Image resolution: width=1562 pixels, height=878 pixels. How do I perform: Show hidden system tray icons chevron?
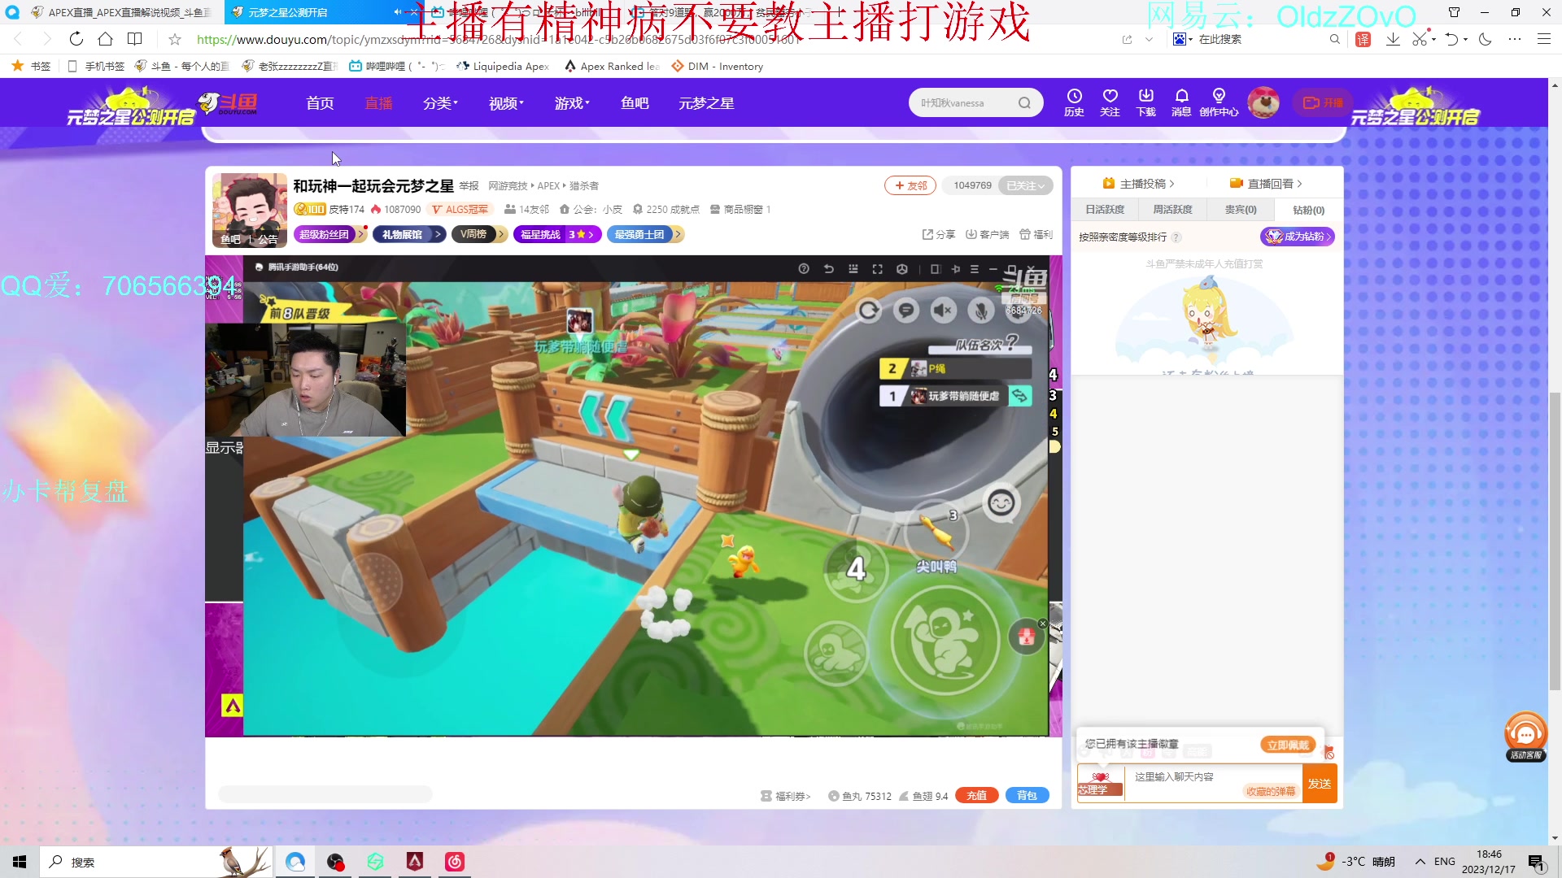pyautogui.click(x=1420, y=862)
